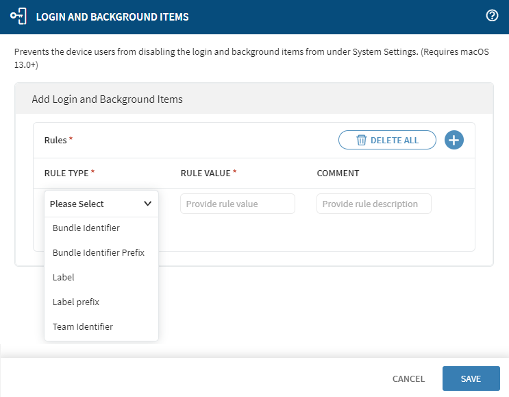Click the Add Login and Background Items header
The height and width of the screenshot is (397, 509).
(x=107, y=99)
